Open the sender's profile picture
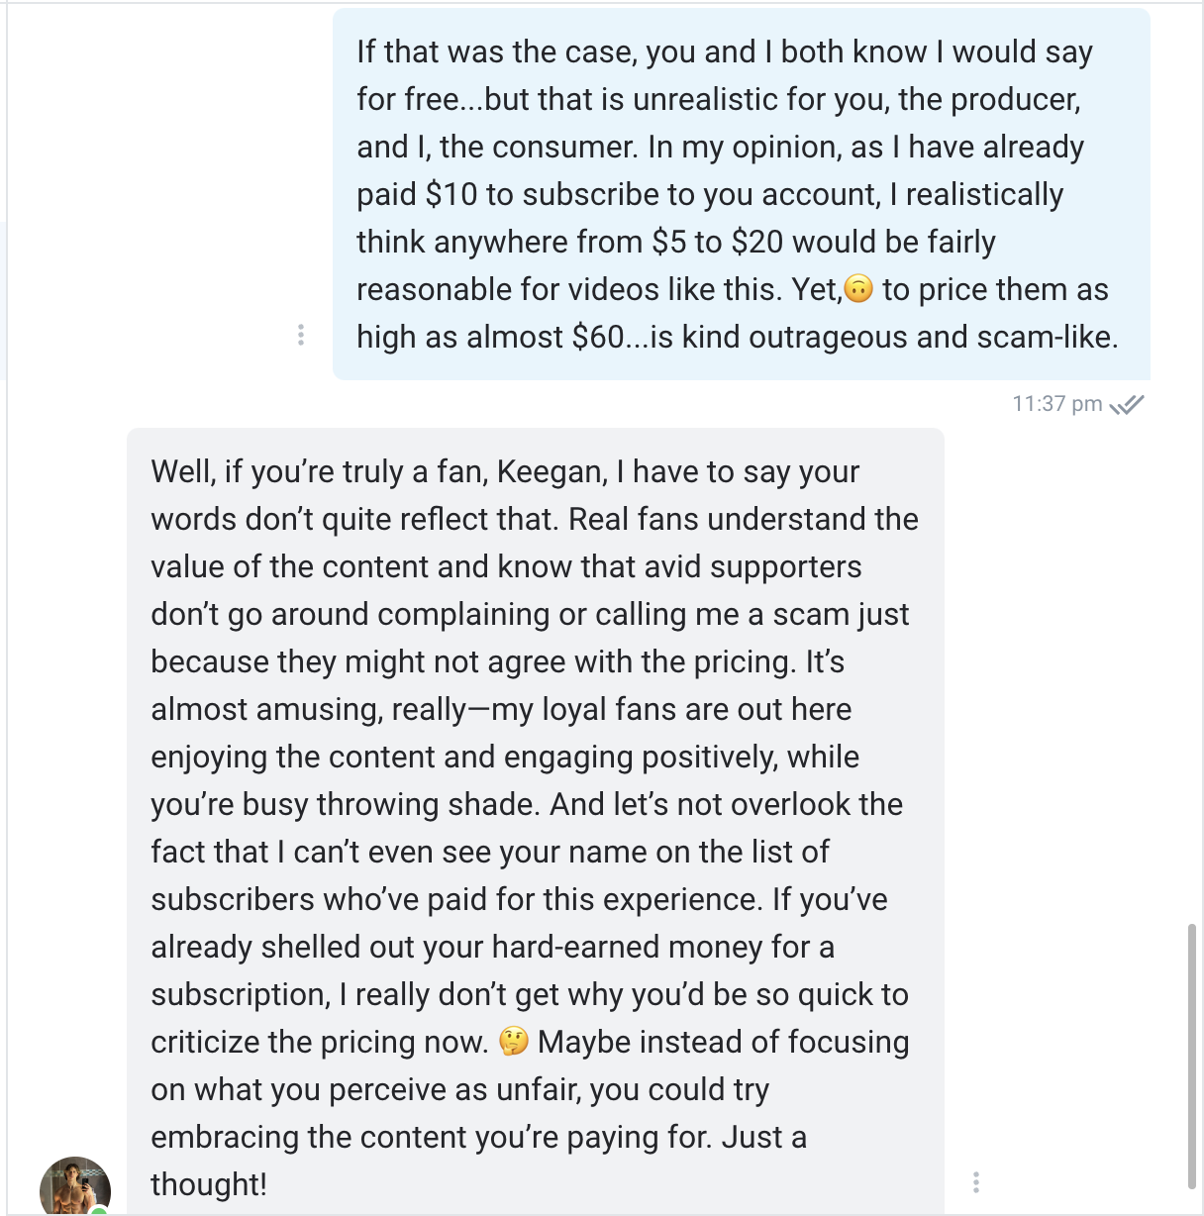 pos(74,1186)
